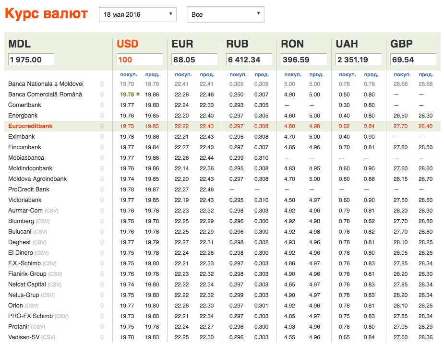
Task: Click location pin next to Fincombank
Action: [102, 147]
